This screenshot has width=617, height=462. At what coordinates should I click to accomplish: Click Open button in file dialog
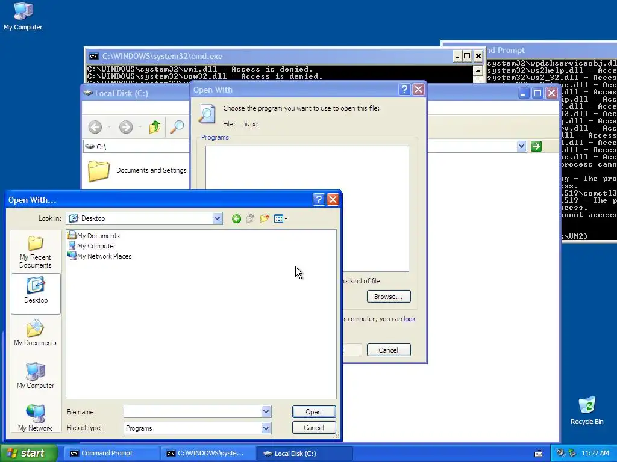click(x=314, y=411)
